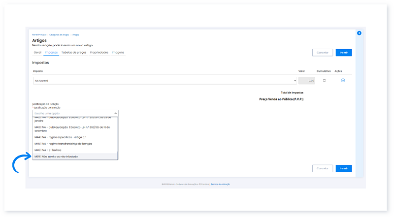Screen dimensions: 394x218
Task: Switch to the Geral tab
Action: coord(37,52)
